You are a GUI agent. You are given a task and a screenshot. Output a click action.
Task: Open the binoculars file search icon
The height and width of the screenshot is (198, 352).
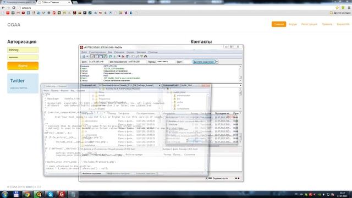[x=145, y=56]
